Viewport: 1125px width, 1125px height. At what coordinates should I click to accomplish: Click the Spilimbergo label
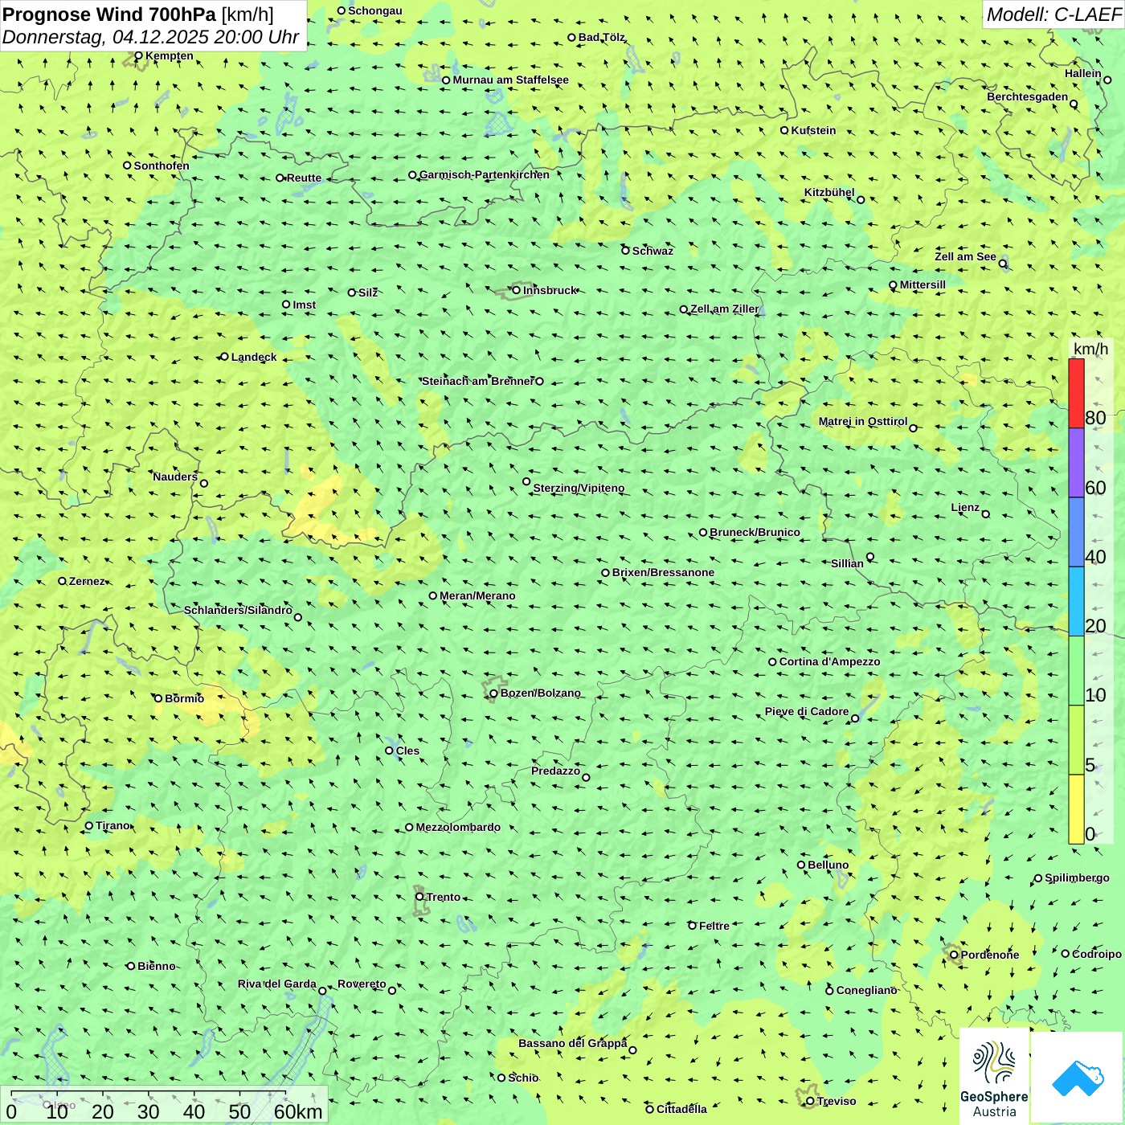point(1077,878)
